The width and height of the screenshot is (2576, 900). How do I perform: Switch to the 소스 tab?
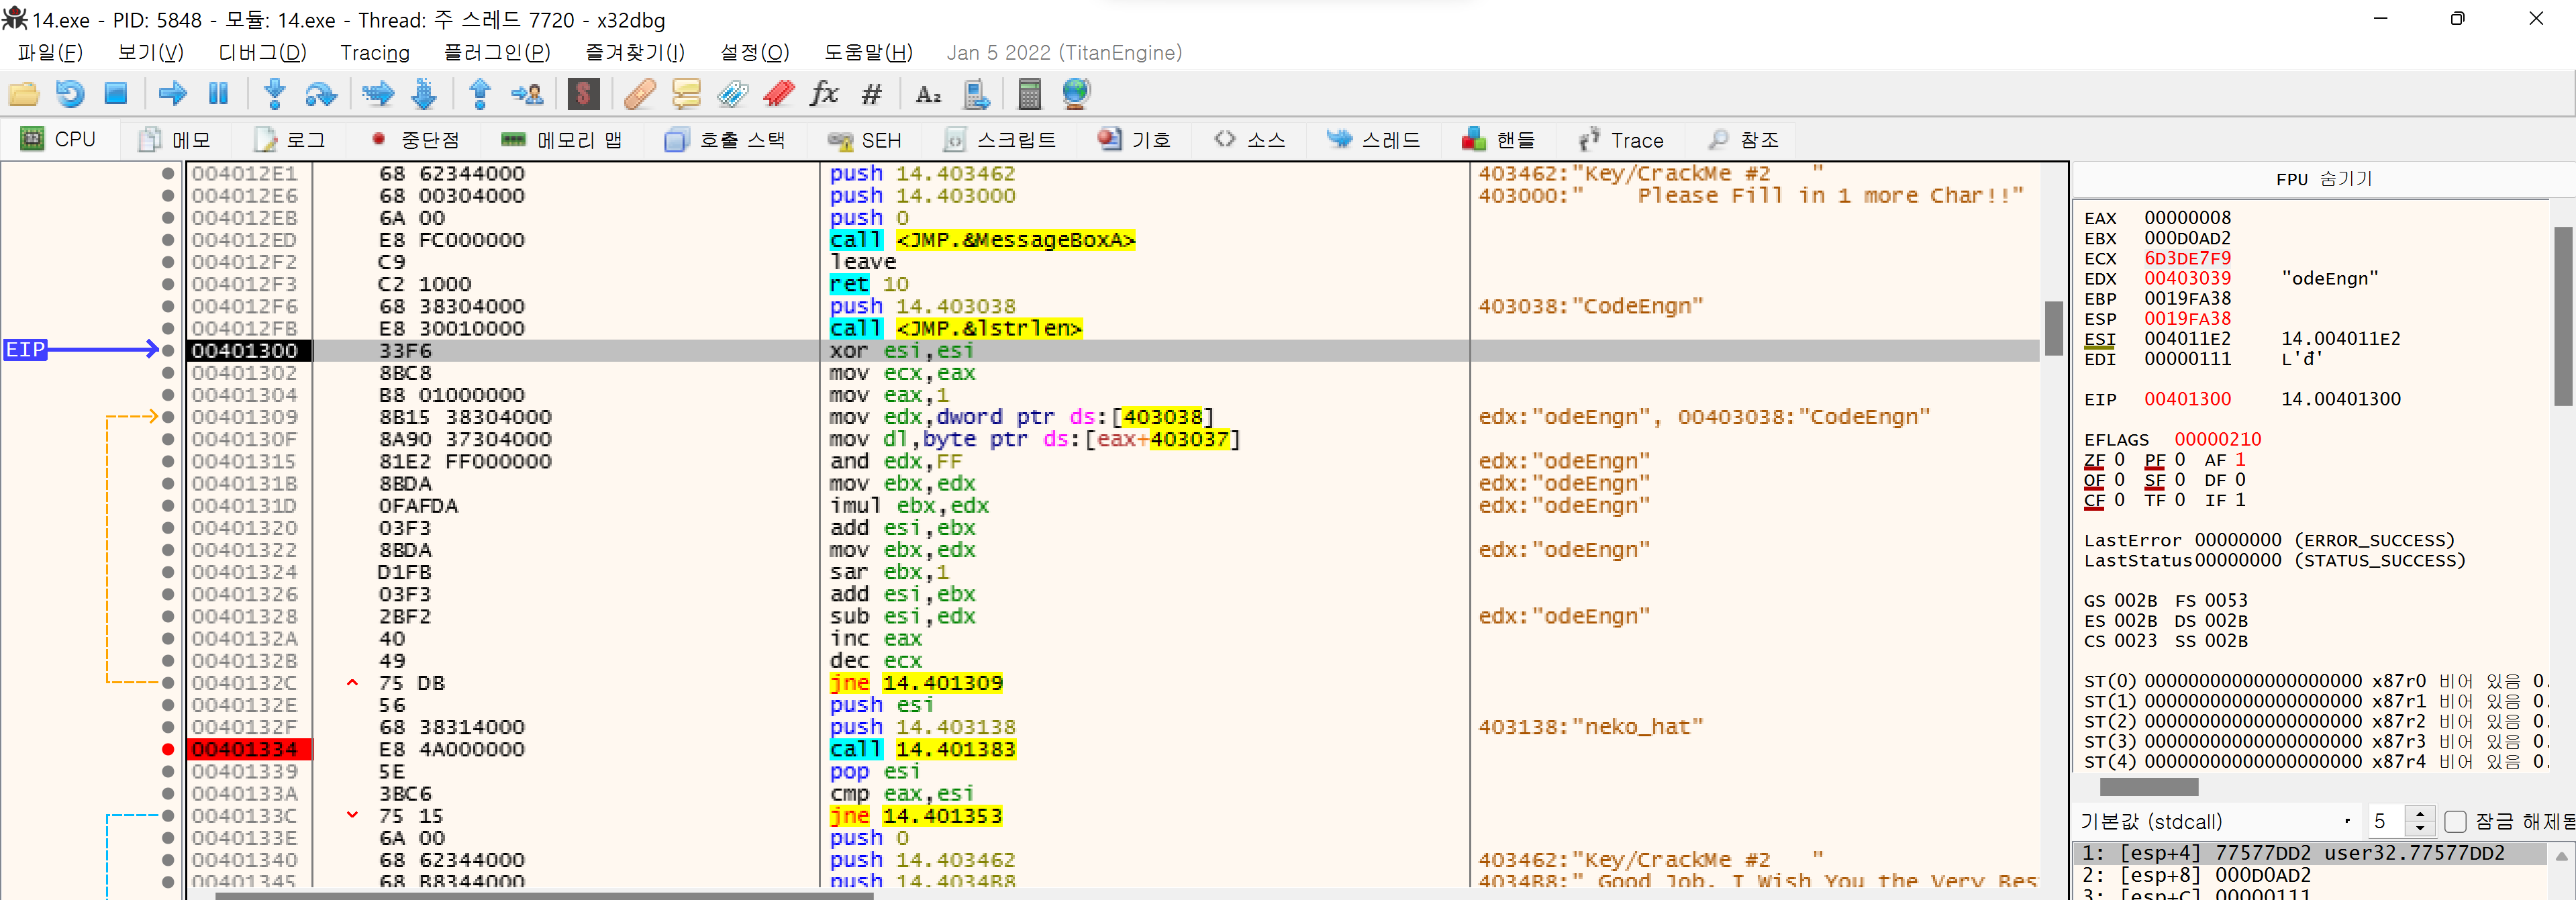pos(1250,140)
